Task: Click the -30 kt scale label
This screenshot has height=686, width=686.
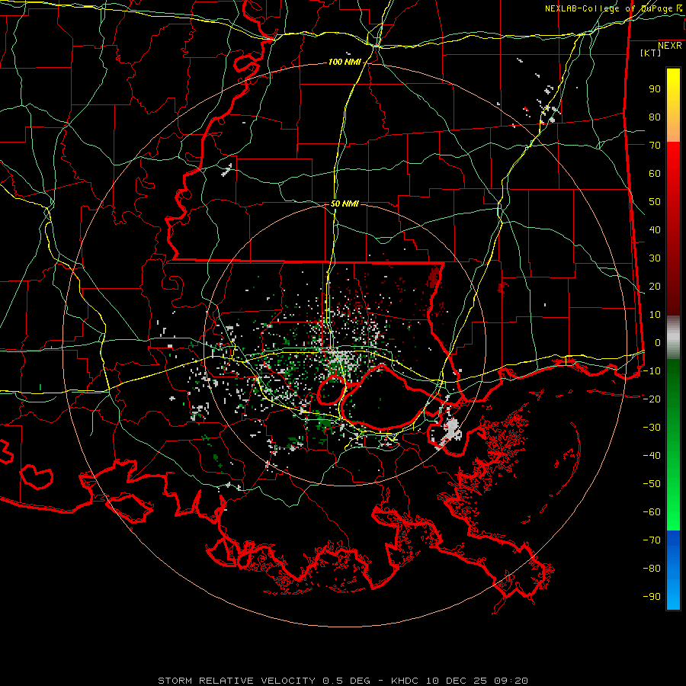Action: point(652,428)
